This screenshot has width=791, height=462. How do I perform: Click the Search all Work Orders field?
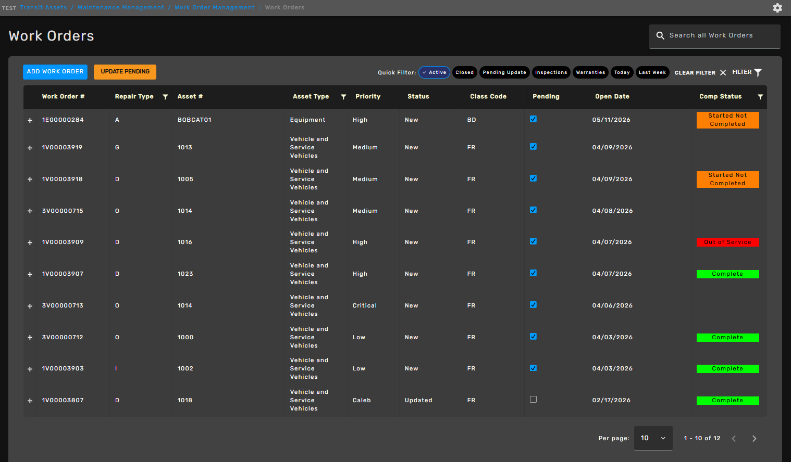(x=715, y=36)
